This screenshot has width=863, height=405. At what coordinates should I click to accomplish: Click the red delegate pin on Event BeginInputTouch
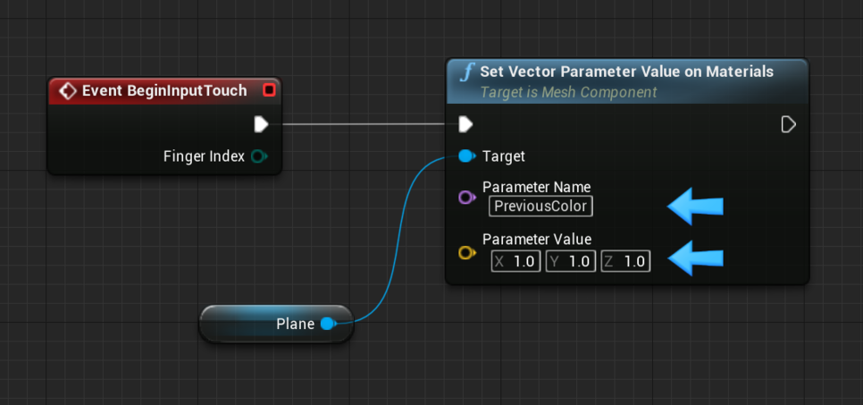pyautogui.click(x=269, y=89)
